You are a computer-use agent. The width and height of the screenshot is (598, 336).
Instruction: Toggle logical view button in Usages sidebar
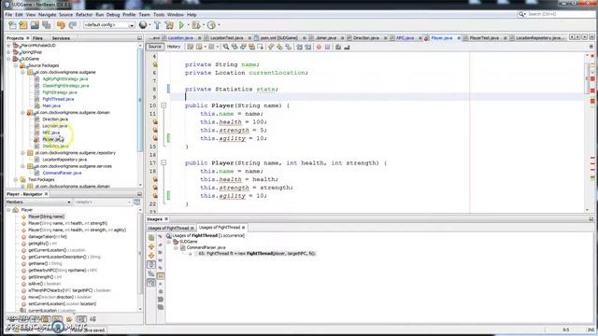pos(151,273)
